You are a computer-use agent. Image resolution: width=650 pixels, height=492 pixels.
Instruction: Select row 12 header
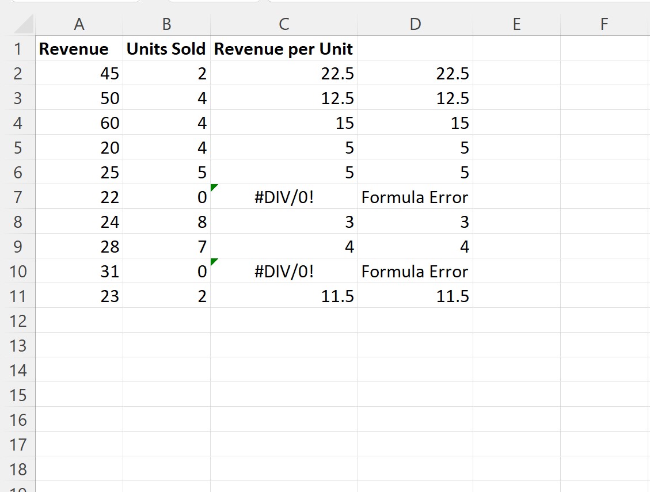17,321
